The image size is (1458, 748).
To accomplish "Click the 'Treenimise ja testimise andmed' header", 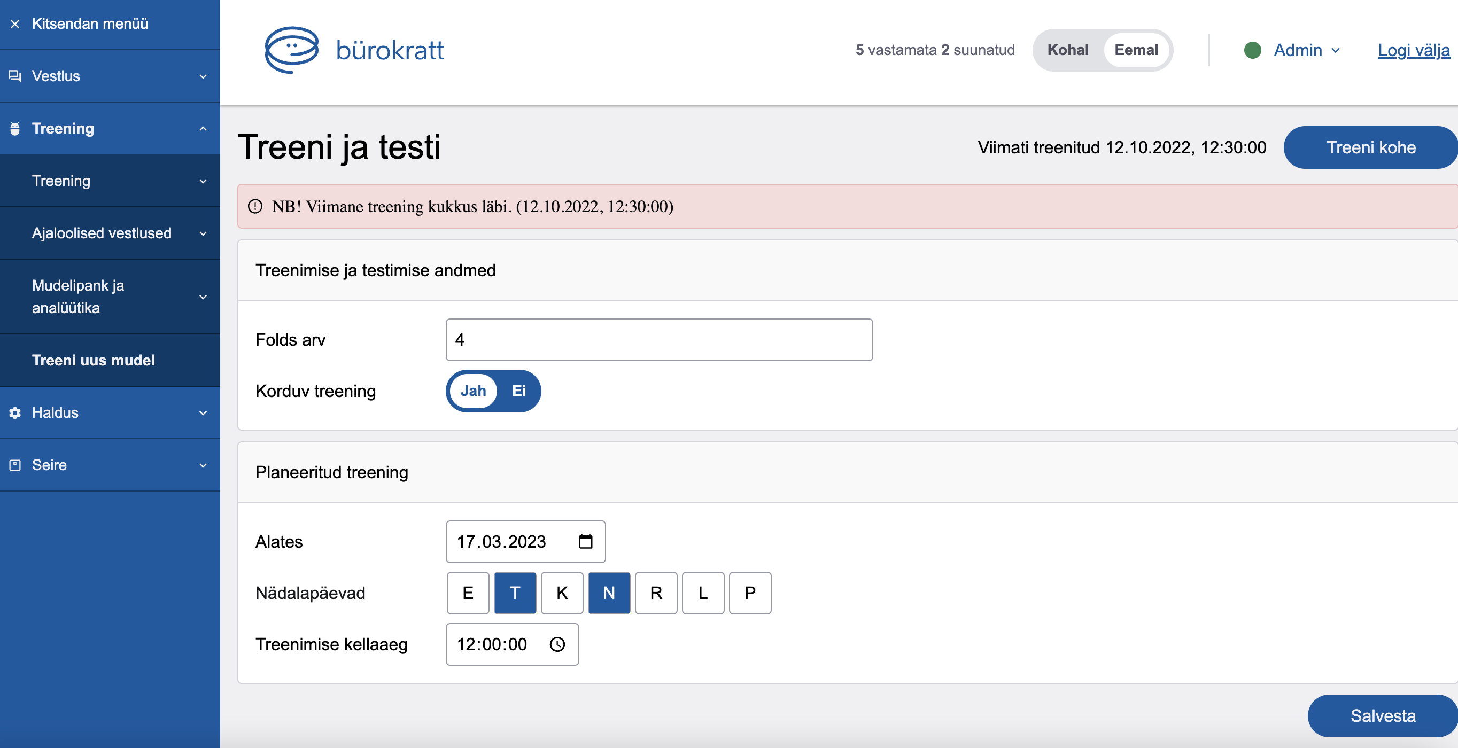I will click(x=375, y=270).
